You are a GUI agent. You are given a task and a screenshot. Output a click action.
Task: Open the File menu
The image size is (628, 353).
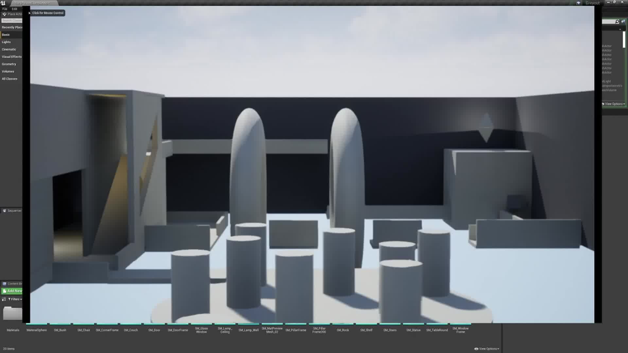(5, 9)
